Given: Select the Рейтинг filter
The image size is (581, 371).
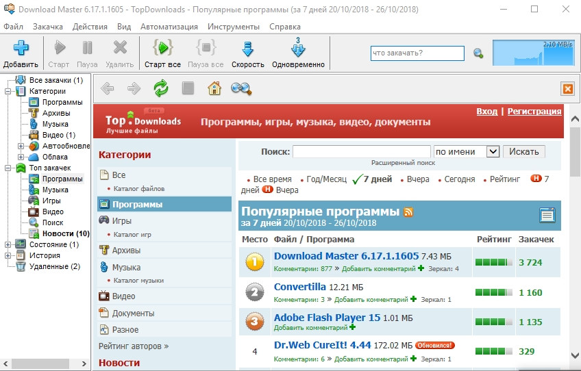Looking at the screenshot, I should click(505, 179).
